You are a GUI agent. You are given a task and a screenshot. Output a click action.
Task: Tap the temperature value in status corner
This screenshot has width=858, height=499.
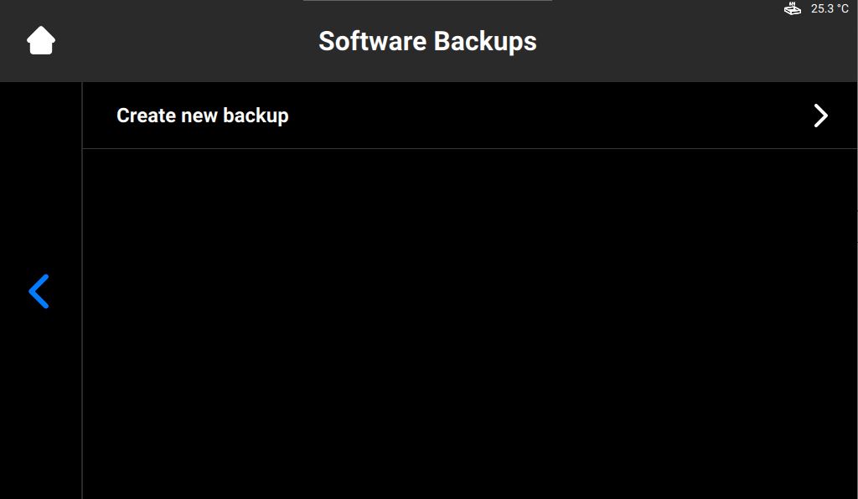(830, 8)
